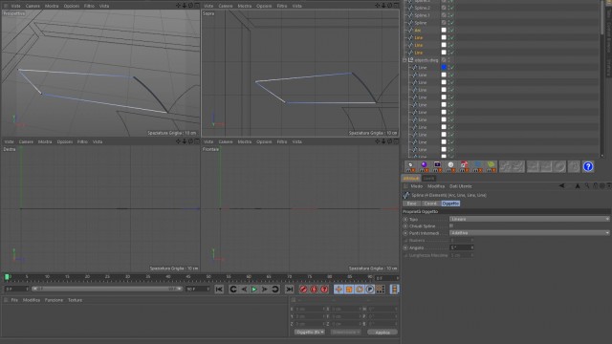The height and width of the screenshot is (344, 612).
Task: Toggle the green checkmark on the Spline.2 row
Action: click(x=451, y=8)
